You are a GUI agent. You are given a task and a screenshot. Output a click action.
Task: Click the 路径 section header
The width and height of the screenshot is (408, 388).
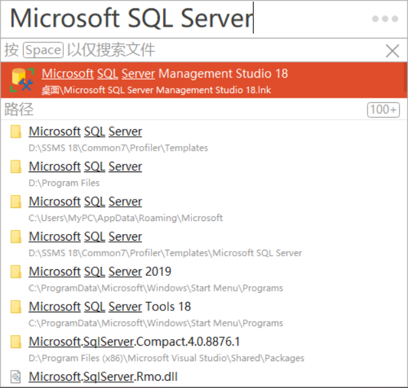[x=19, y=110]
